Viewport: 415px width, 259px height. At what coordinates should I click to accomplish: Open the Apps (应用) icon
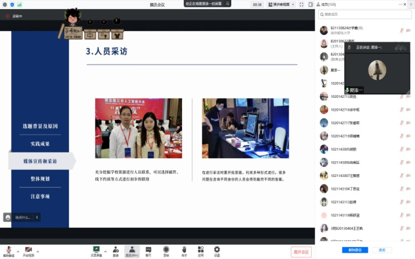[201, 251]
